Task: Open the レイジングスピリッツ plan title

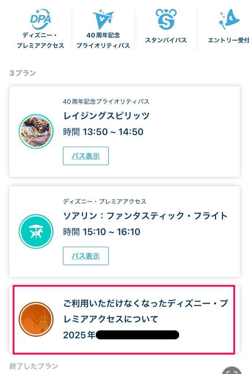Action: (106, 116)
